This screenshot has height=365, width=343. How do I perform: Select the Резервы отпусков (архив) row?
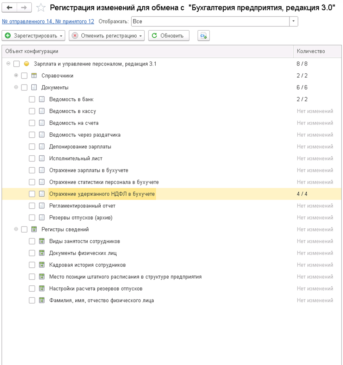pos(172,218)
